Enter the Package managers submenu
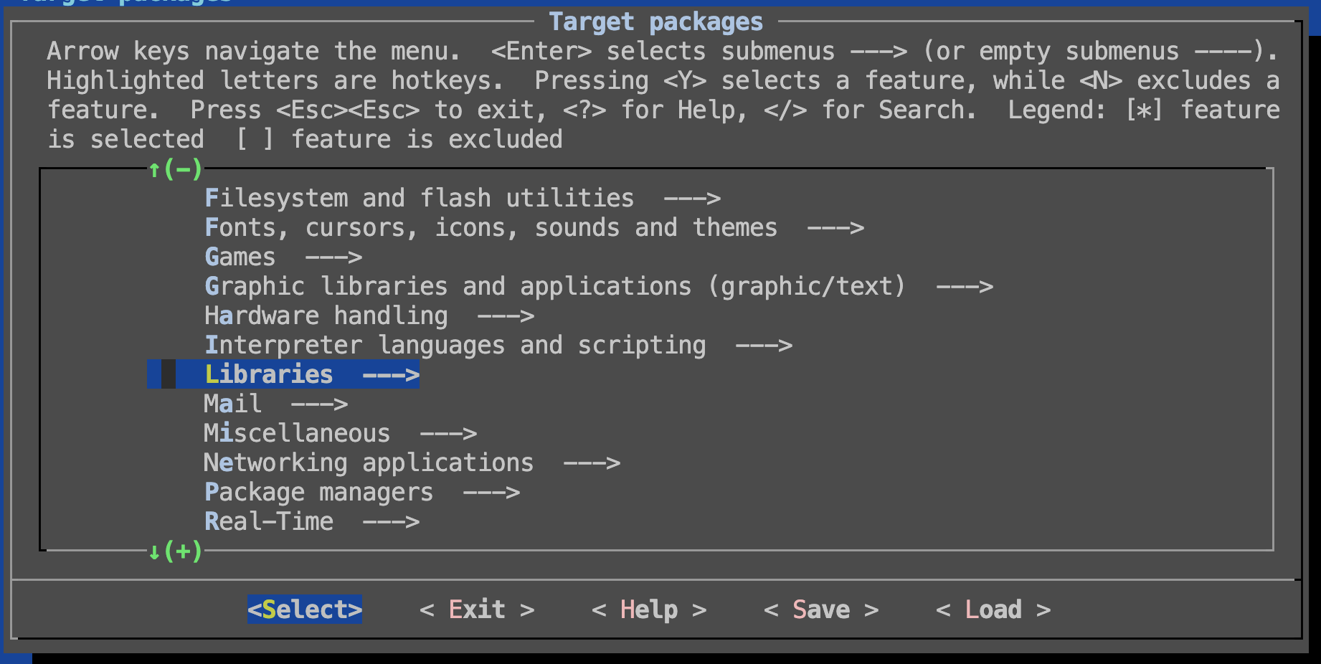1321x664 pixels. pyautogui.click(x=319, y=492)
